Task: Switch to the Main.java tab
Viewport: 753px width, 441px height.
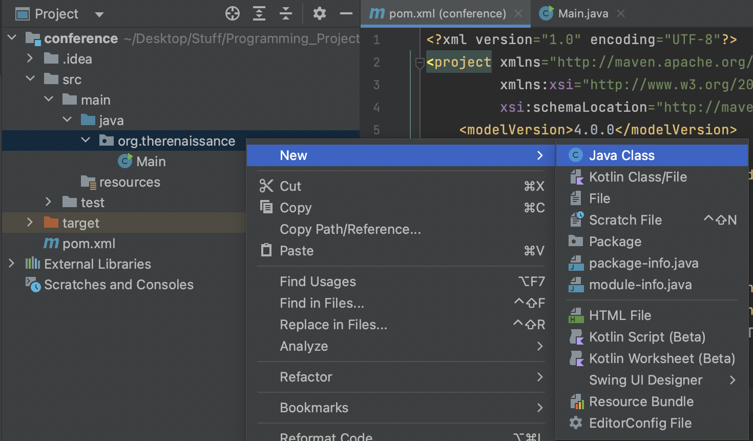Action: [x=582, y=14]
